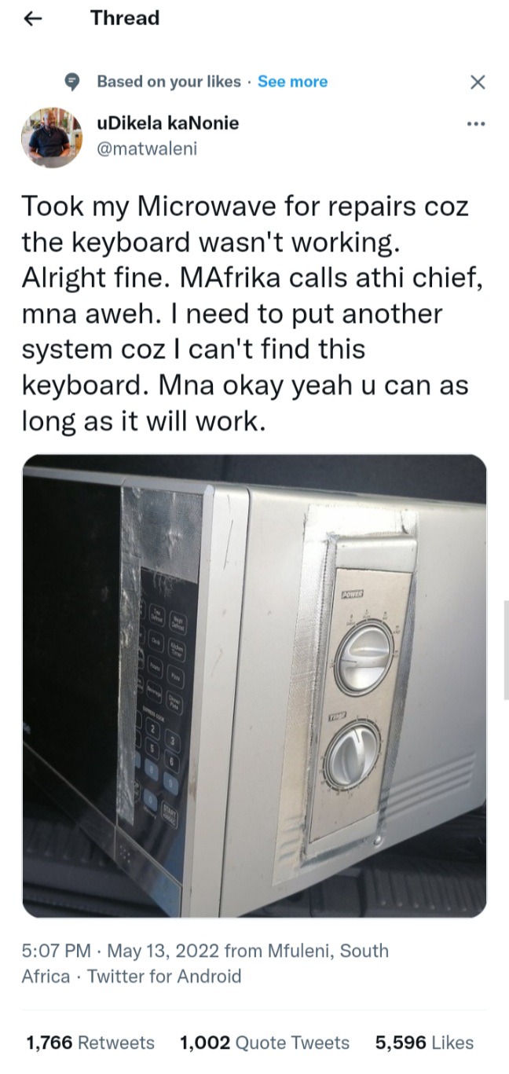Tap the uDikela kaNonie display name

167,123
